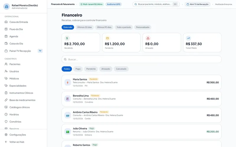Select the Este mês period filter
This screenshot has width=236, height=147.
click(x=68, y=27)
